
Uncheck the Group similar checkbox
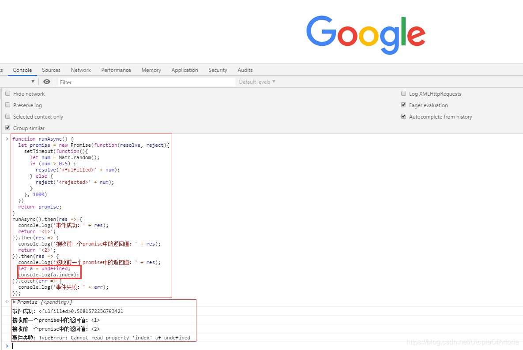coord(8,128)
